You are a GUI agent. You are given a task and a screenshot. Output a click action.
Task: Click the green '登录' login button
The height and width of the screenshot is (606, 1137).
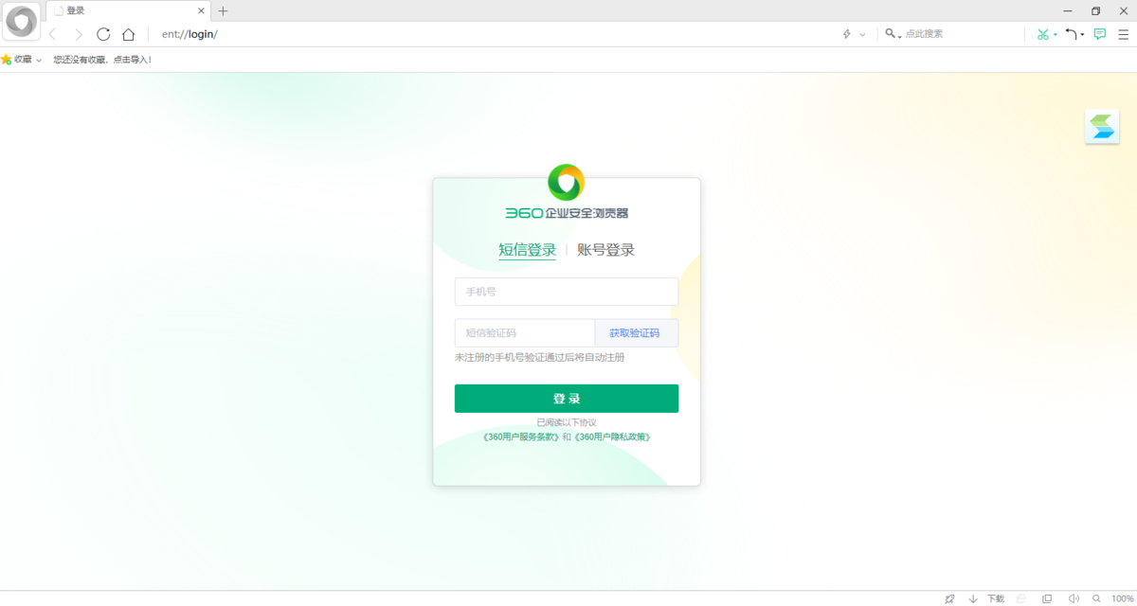click(567, 399)
